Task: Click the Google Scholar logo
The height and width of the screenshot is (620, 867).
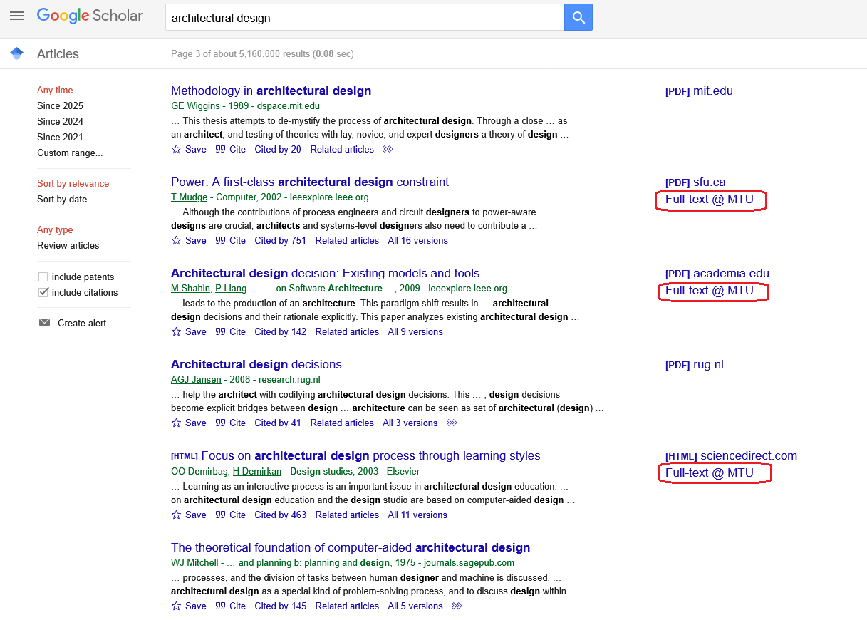Action: (x=90, y=16)
